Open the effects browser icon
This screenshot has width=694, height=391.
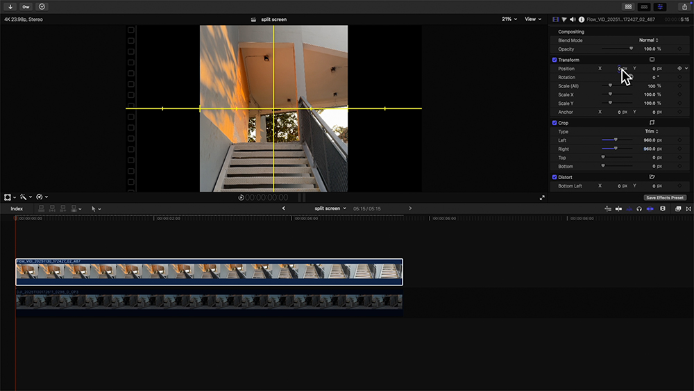pyautogui.click(x=678, y=208)
